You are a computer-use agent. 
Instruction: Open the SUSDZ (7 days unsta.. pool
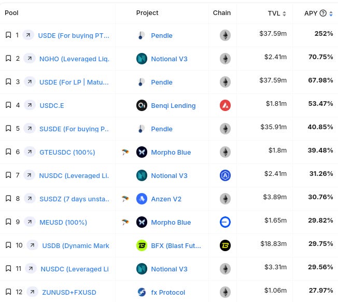(74, 199)
